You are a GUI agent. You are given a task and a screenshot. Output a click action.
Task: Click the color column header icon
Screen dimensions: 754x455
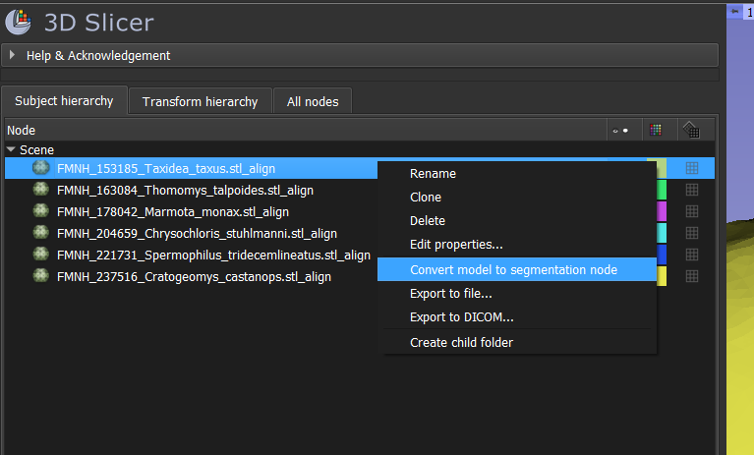tap(656, 130)
